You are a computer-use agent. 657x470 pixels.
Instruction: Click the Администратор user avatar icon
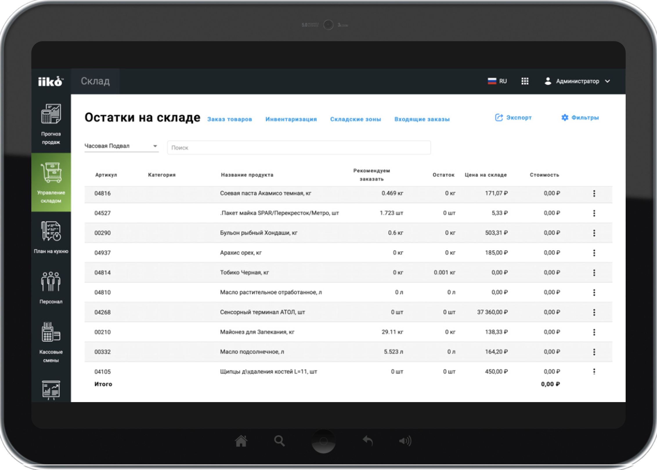548,81
